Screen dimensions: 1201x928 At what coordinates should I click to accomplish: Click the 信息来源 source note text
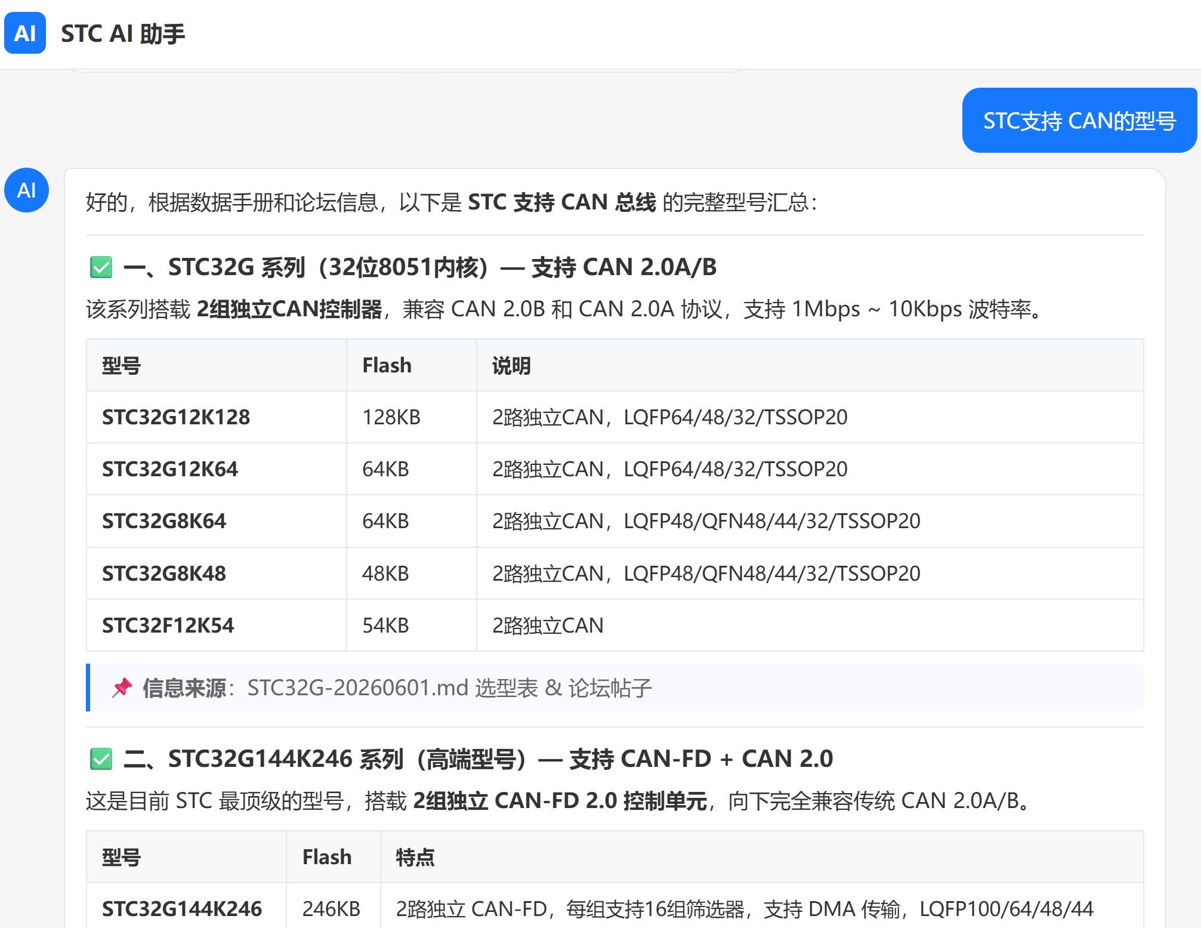click(x=397, y=688)
